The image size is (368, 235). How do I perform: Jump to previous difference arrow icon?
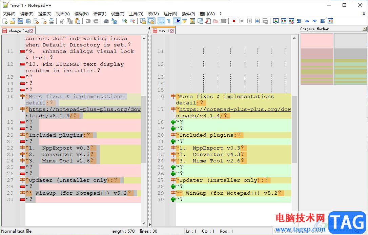(307, 21)
